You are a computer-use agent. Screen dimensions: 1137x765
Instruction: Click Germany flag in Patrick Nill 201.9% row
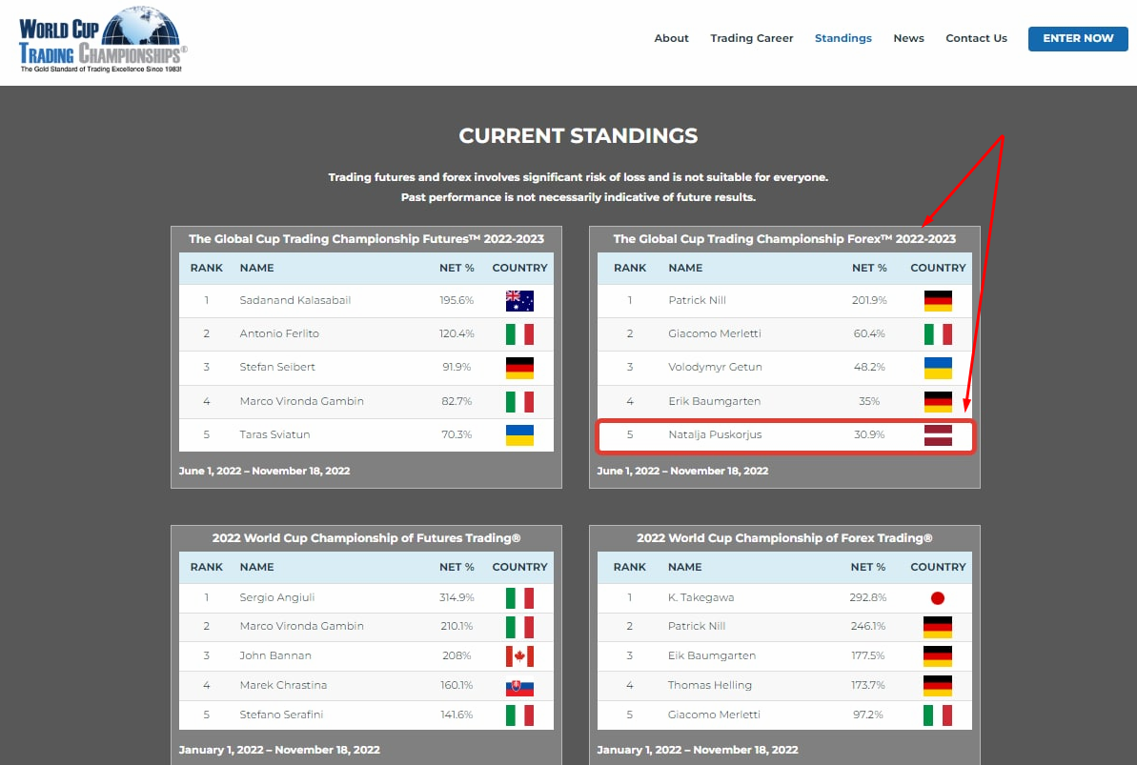click(938, 300)
